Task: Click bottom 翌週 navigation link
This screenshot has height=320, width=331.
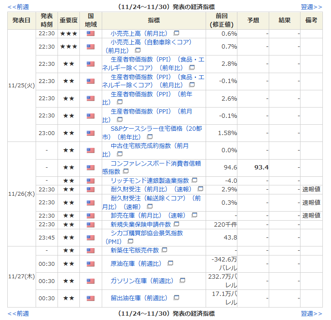Action: [311, 314]
